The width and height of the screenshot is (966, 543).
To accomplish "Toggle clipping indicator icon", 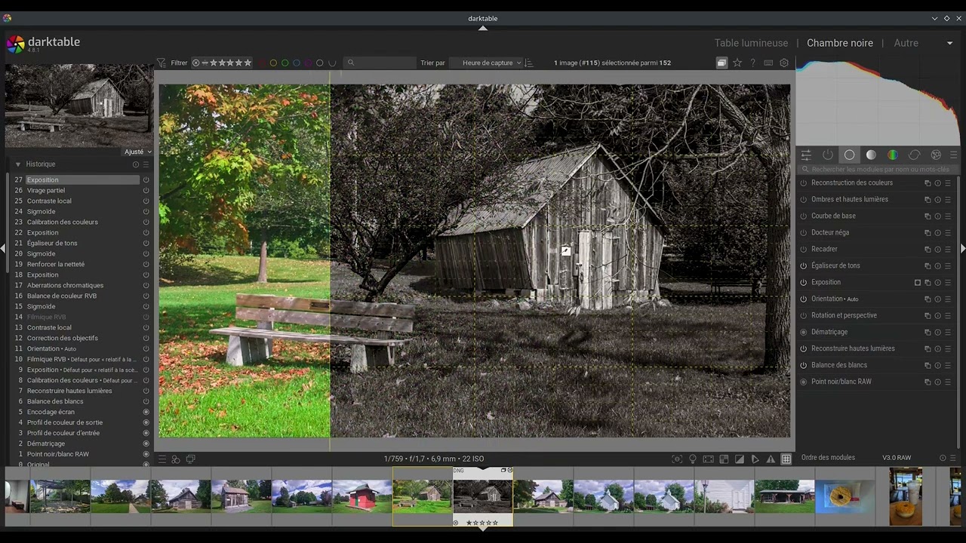I will (x=740, y=459).
